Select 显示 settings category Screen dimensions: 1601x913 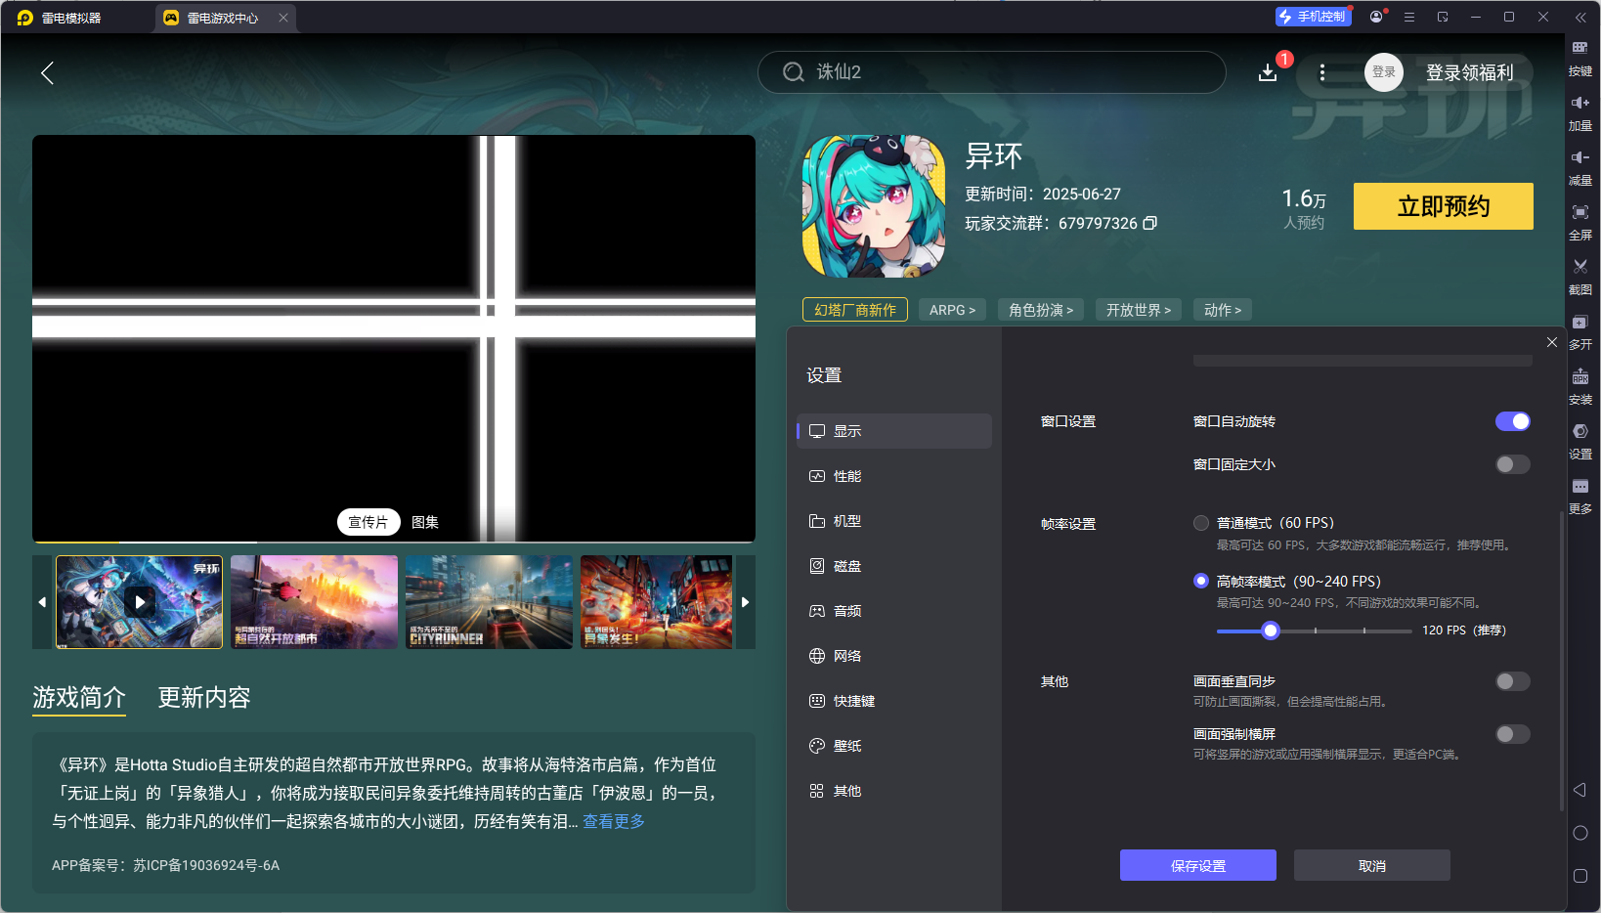tap(894, 431)
